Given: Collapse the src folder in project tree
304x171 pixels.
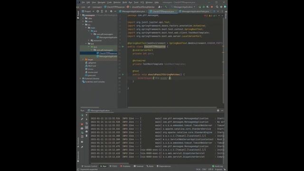Looking at the screenshot, I should point(84,25).
